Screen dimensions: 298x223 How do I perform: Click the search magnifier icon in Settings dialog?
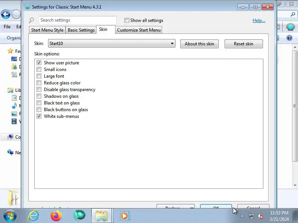coord(32,20)
